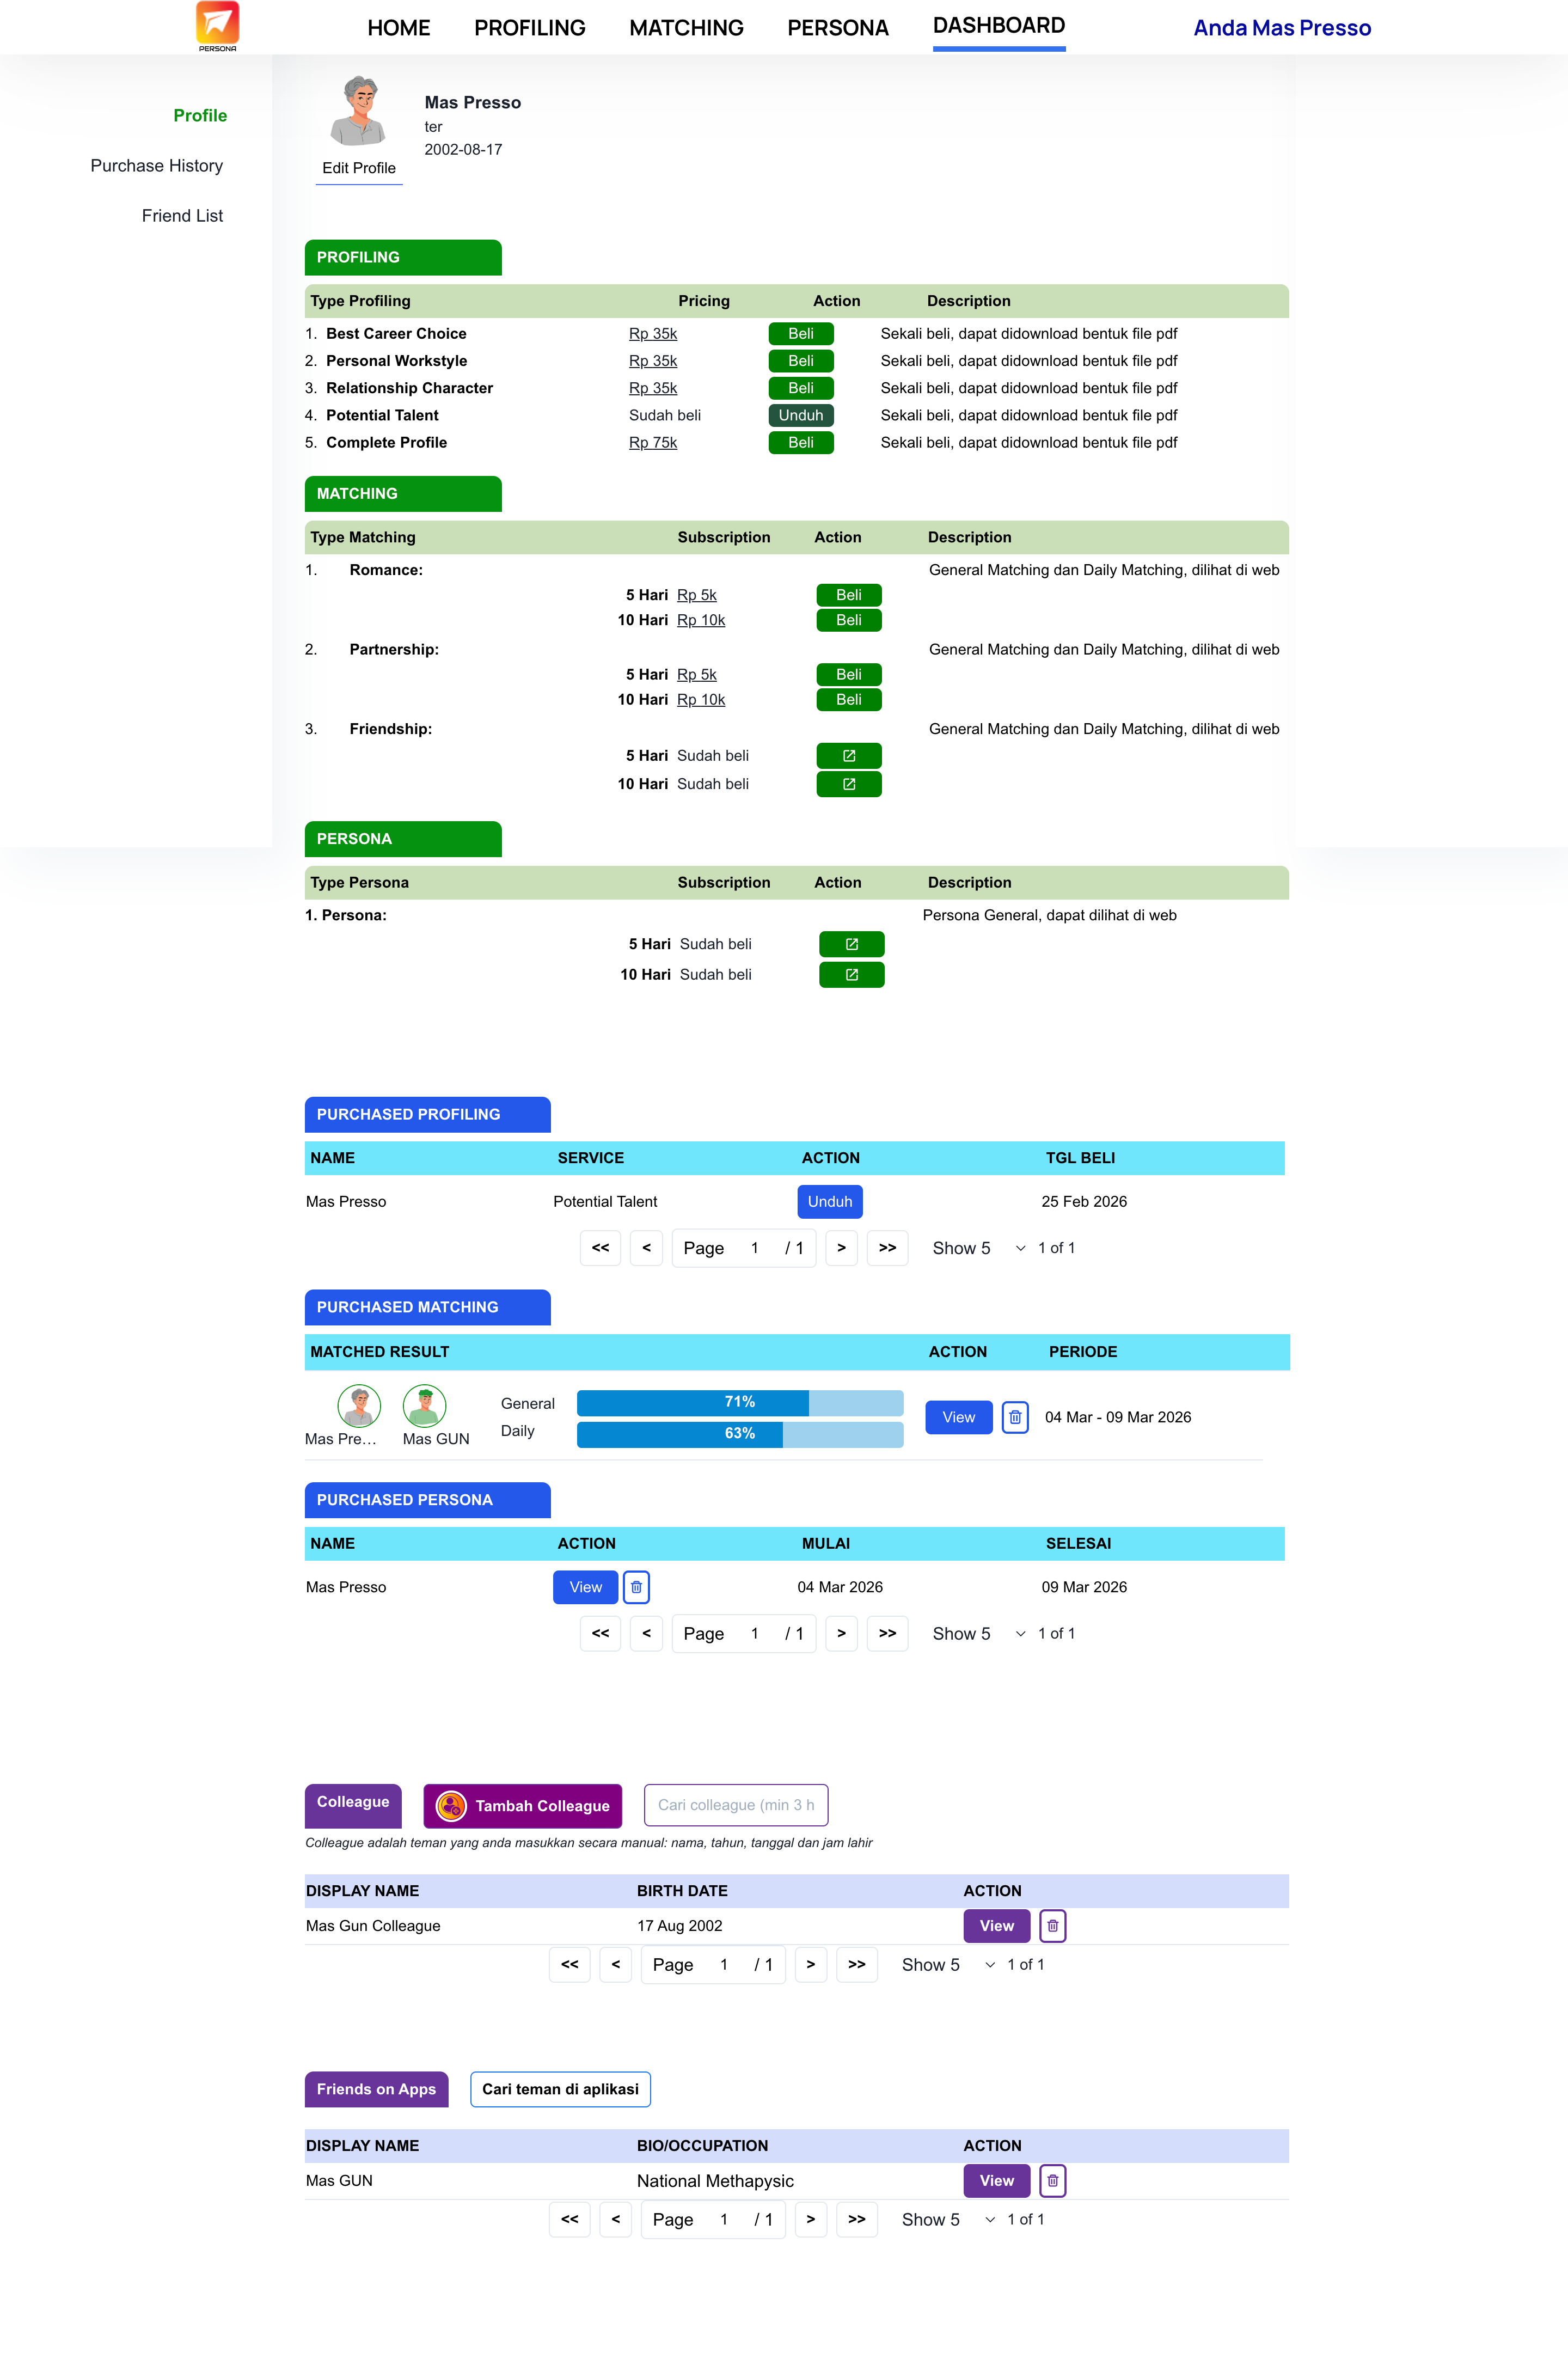The height and width of the screenshot is (2359, 1568).
Task: Focus the Cari colleague search field
Action: pos(735,1805)
